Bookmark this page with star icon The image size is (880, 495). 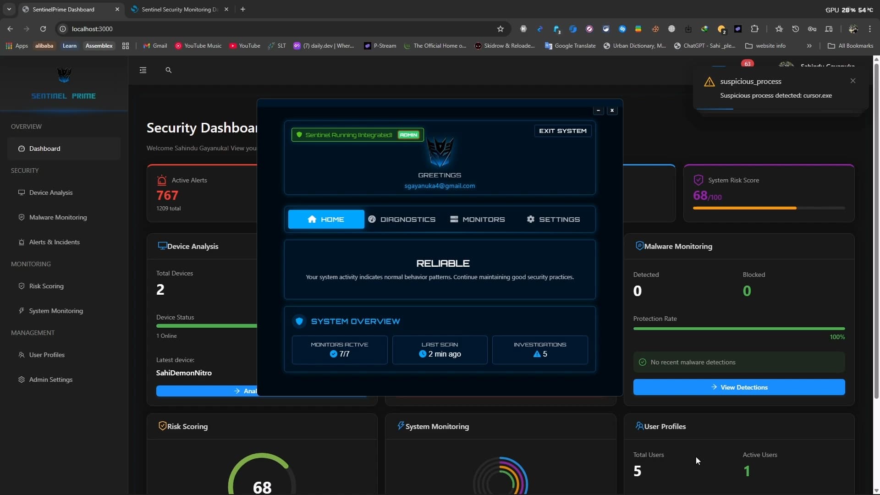click(500, 29)
